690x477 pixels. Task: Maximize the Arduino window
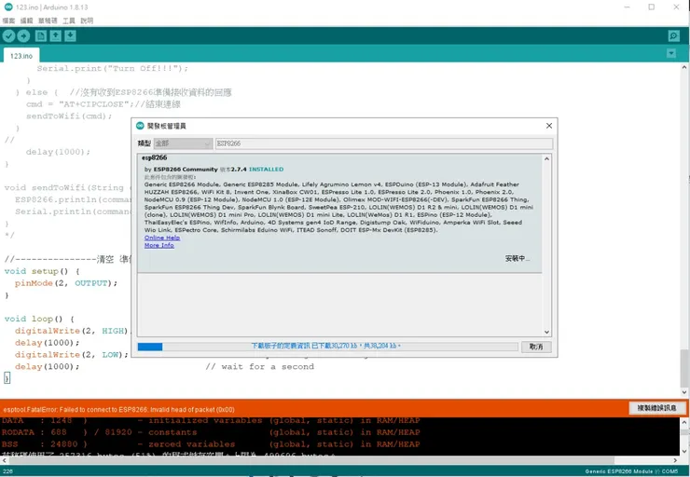651,7
